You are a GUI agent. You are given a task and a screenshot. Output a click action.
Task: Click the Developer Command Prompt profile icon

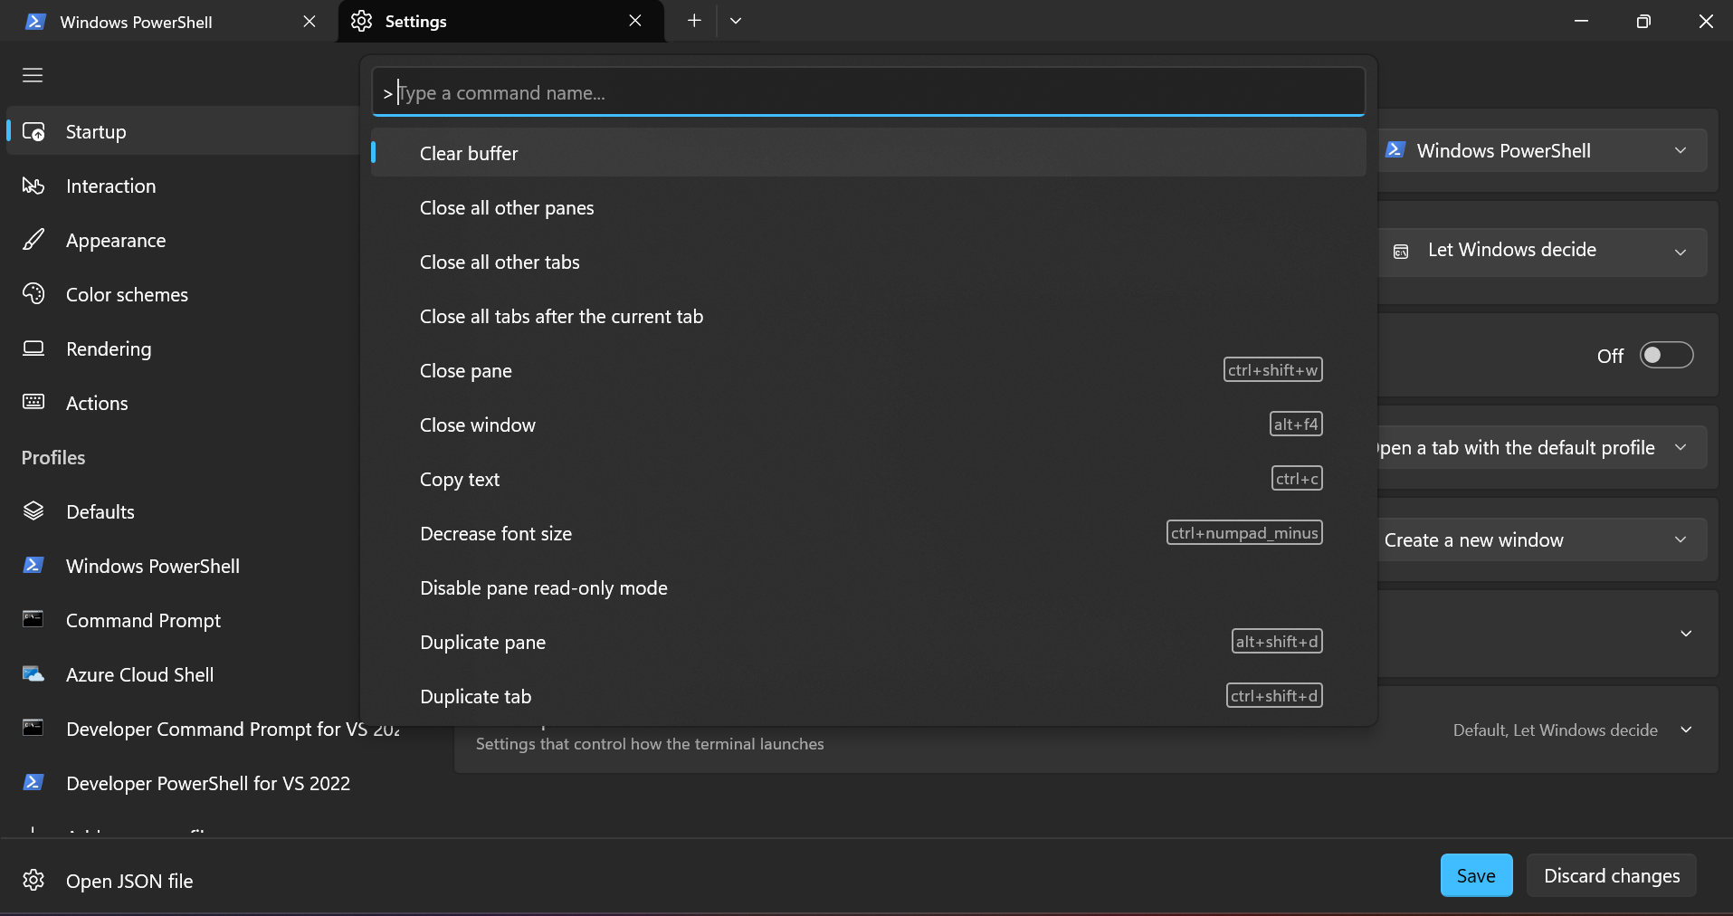tap(33, 729)
